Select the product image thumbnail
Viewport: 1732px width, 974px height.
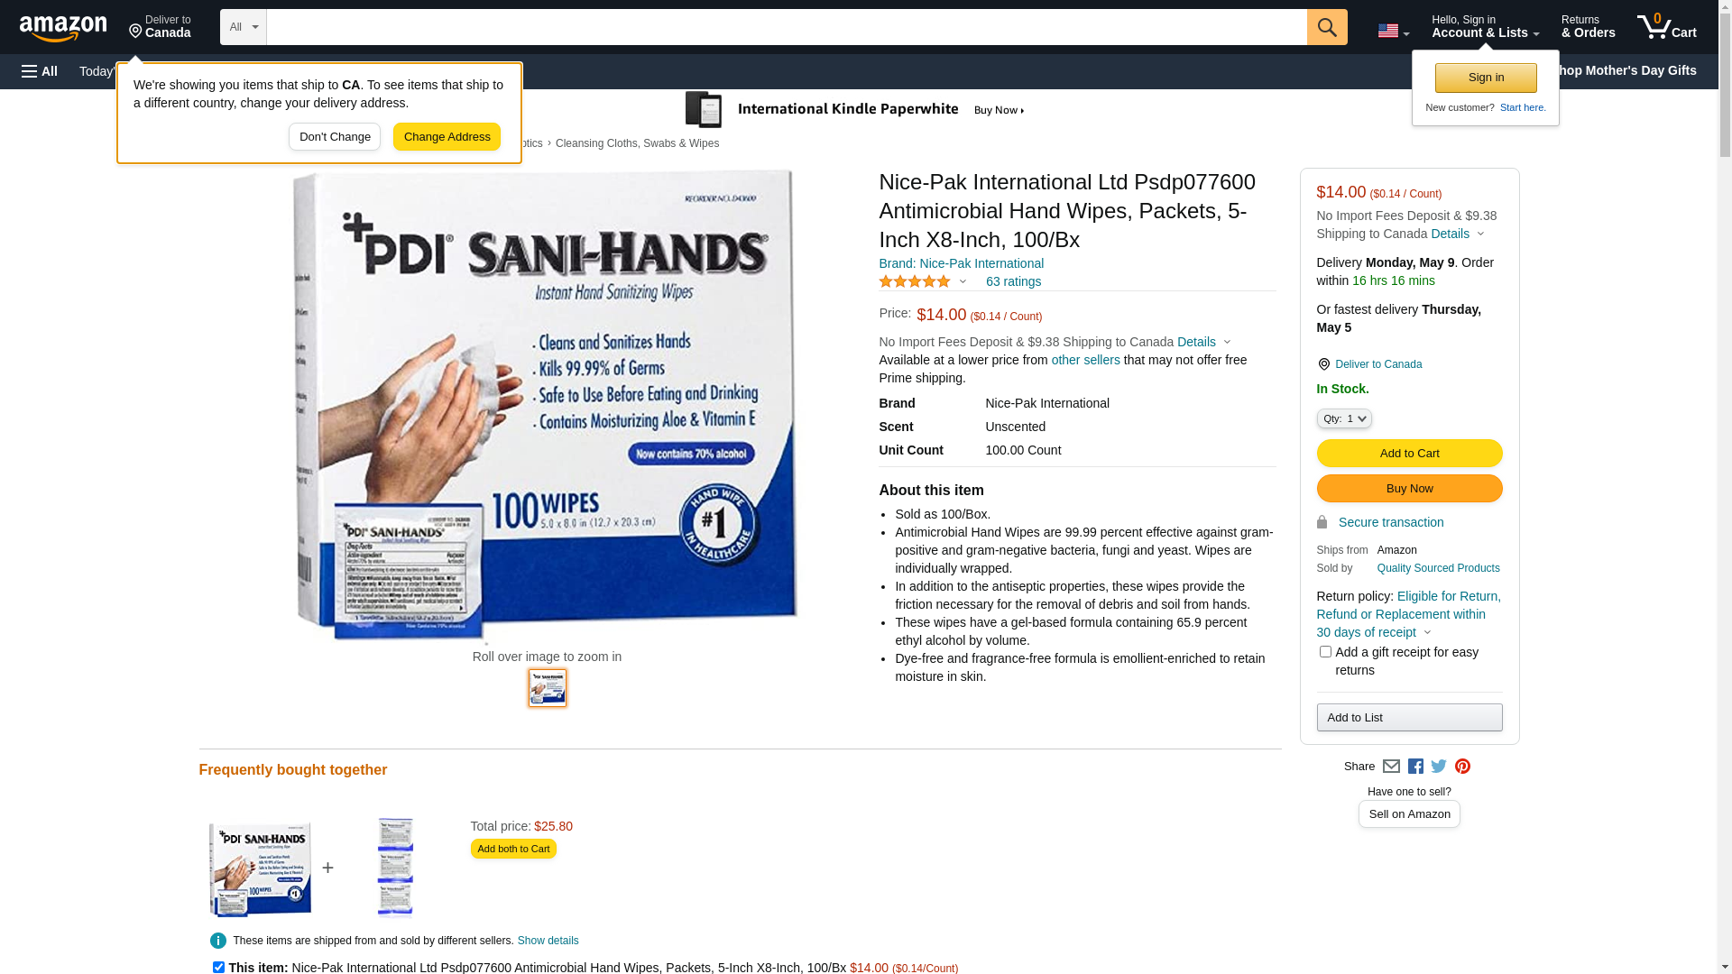[x=548, y=688]
